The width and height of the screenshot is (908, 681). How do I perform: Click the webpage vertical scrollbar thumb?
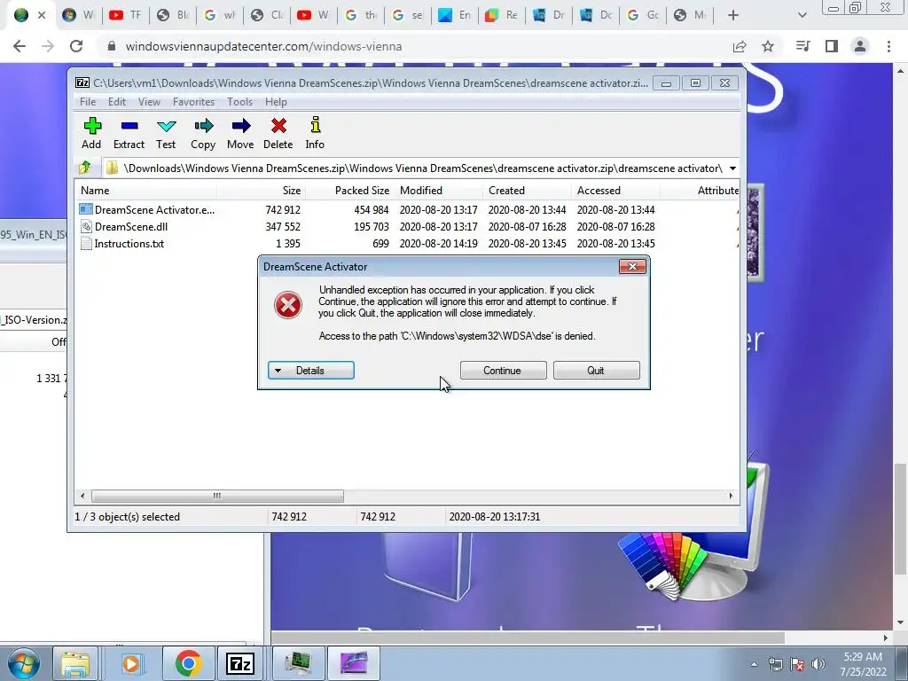point(900,517)
